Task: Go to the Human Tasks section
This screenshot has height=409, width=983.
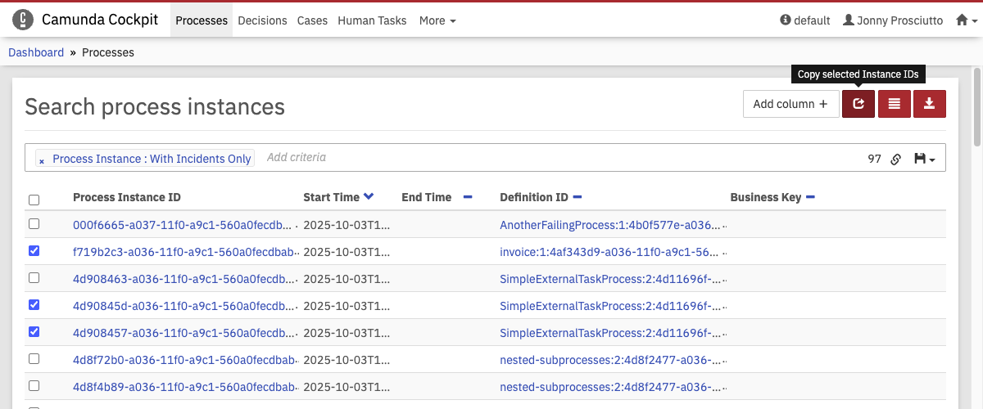Action: [x=372, y=20]
